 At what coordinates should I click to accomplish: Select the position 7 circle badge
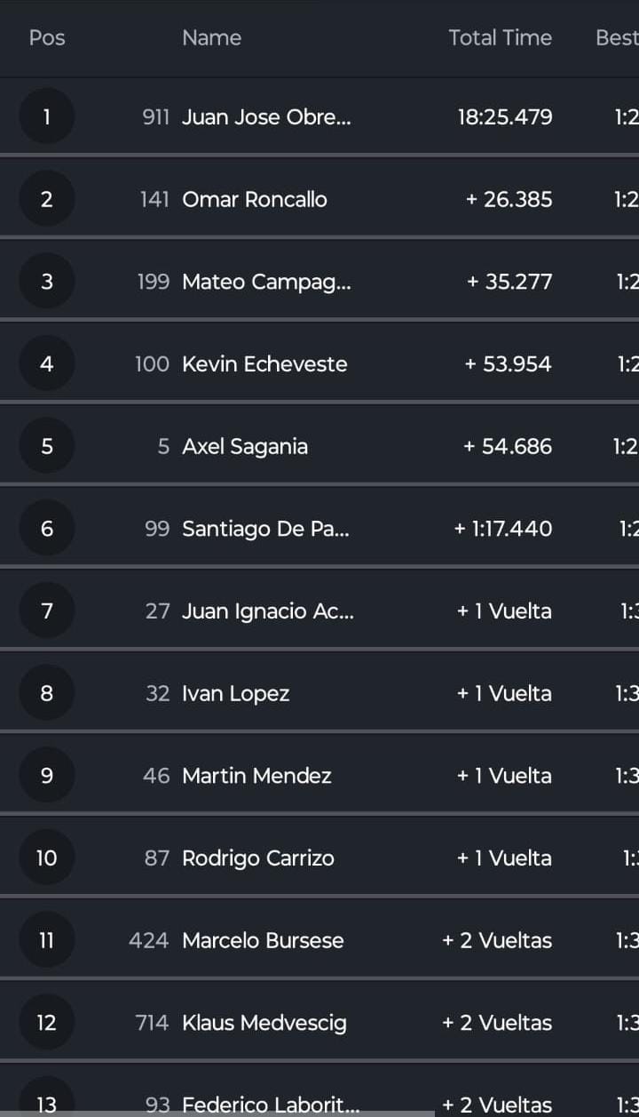pyautogui.click(x=46, y=610)
